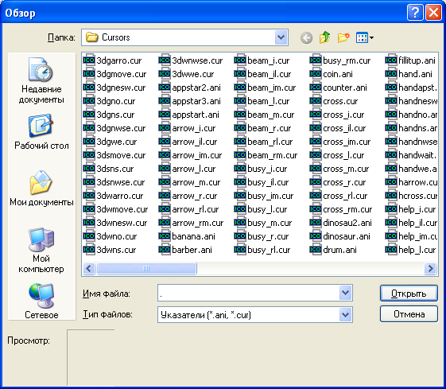
Task: Create a new folder with toolbar icon
Action: pos(343,37)
